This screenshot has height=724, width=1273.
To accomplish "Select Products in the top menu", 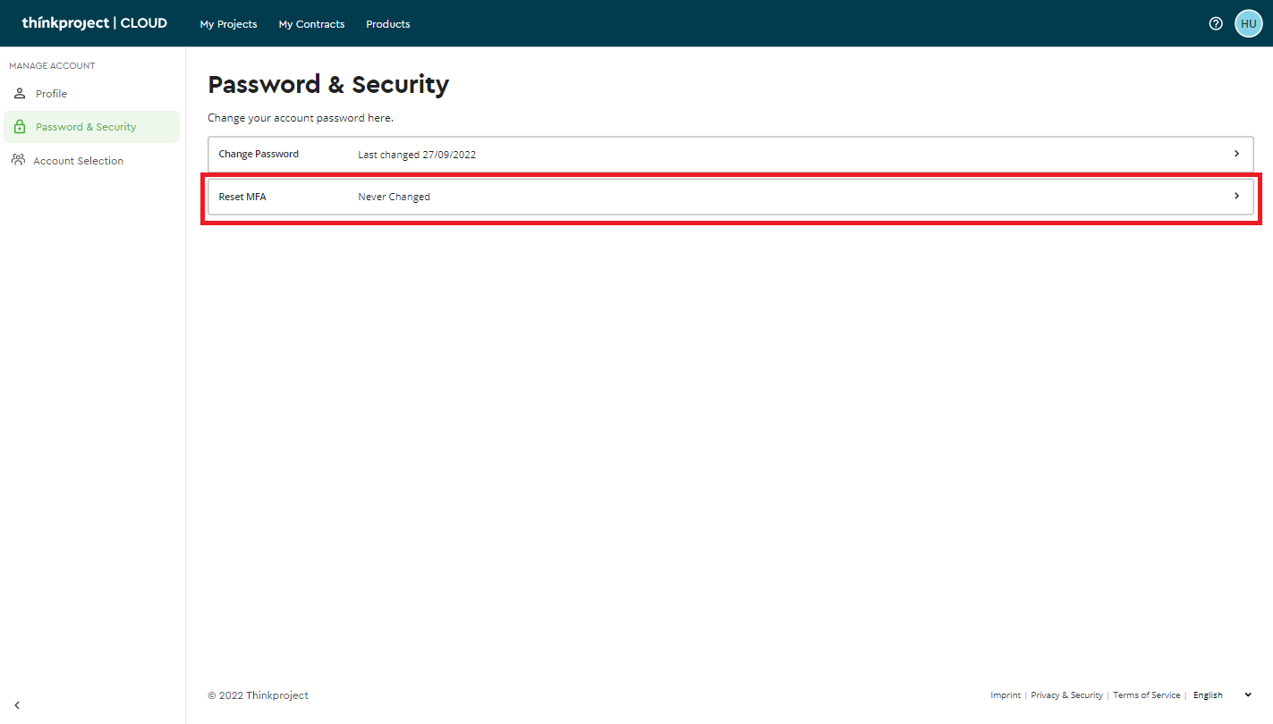I will pos(387,24).
